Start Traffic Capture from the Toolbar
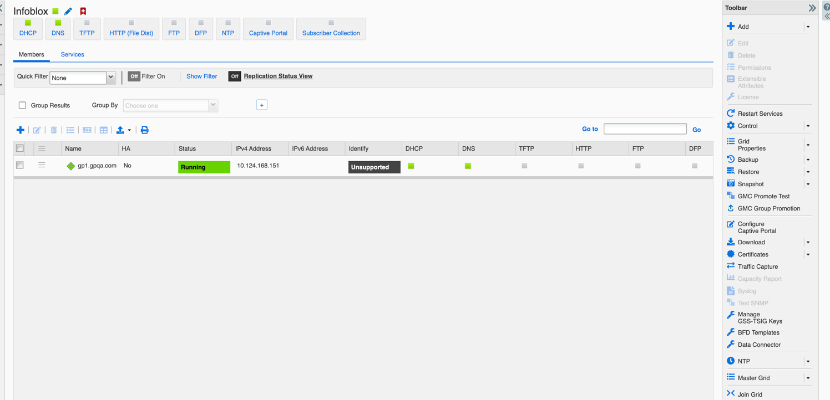 click(x=757, y=266)
